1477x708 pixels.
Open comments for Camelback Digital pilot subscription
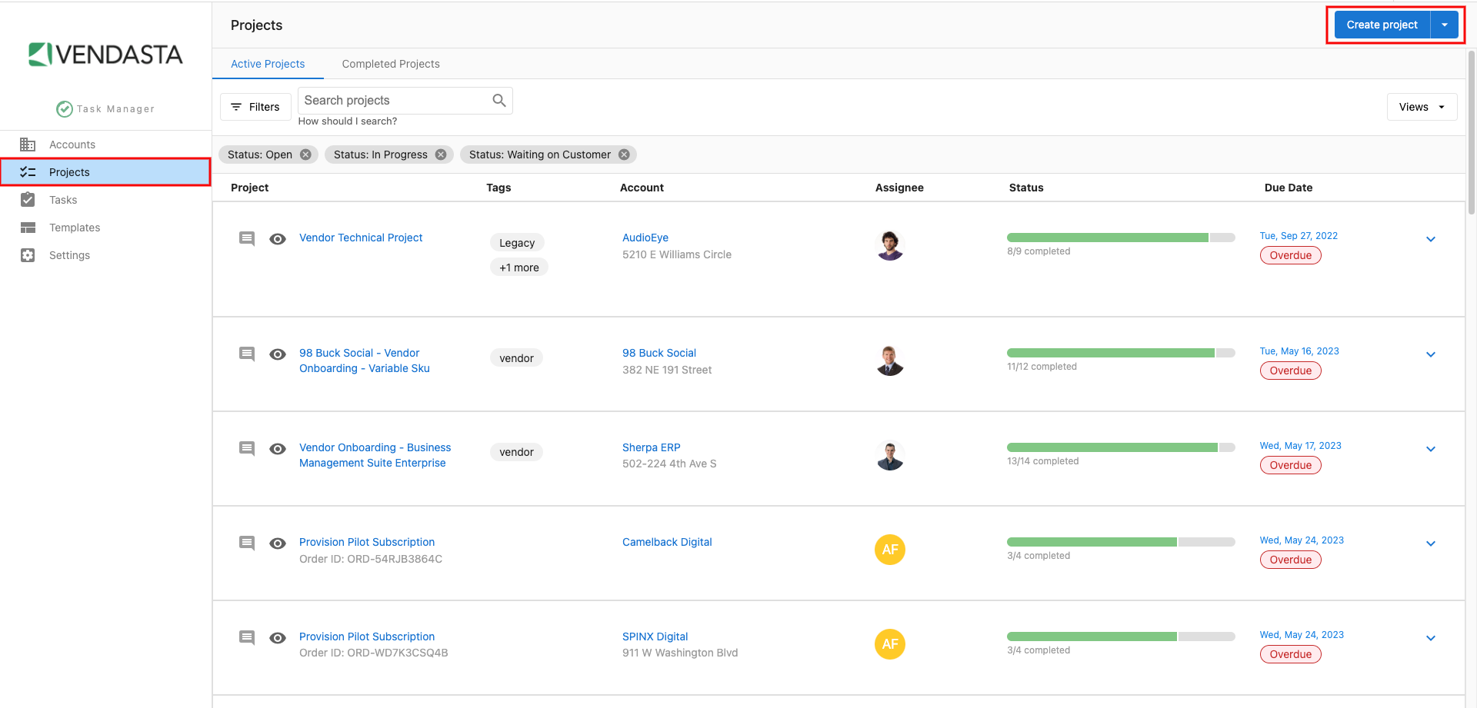point(247,543)
